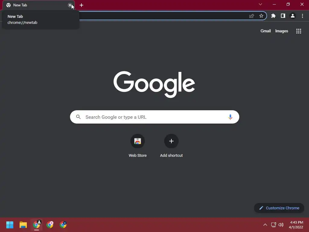This screenshot has width=309, height=232.
Task: Minimize the Chrome window
Action: [x=274, y=4]
